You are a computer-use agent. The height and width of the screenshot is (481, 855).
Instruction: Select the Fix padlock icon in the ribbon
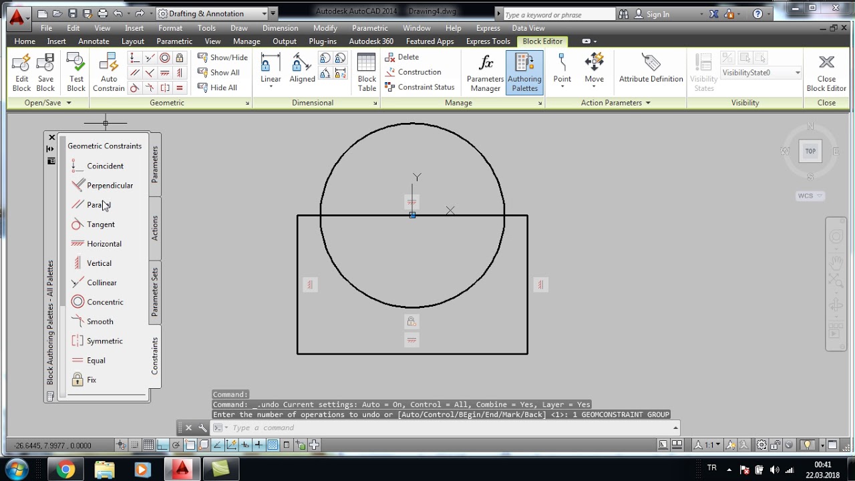pyautogui.click(x=179, y=58)
